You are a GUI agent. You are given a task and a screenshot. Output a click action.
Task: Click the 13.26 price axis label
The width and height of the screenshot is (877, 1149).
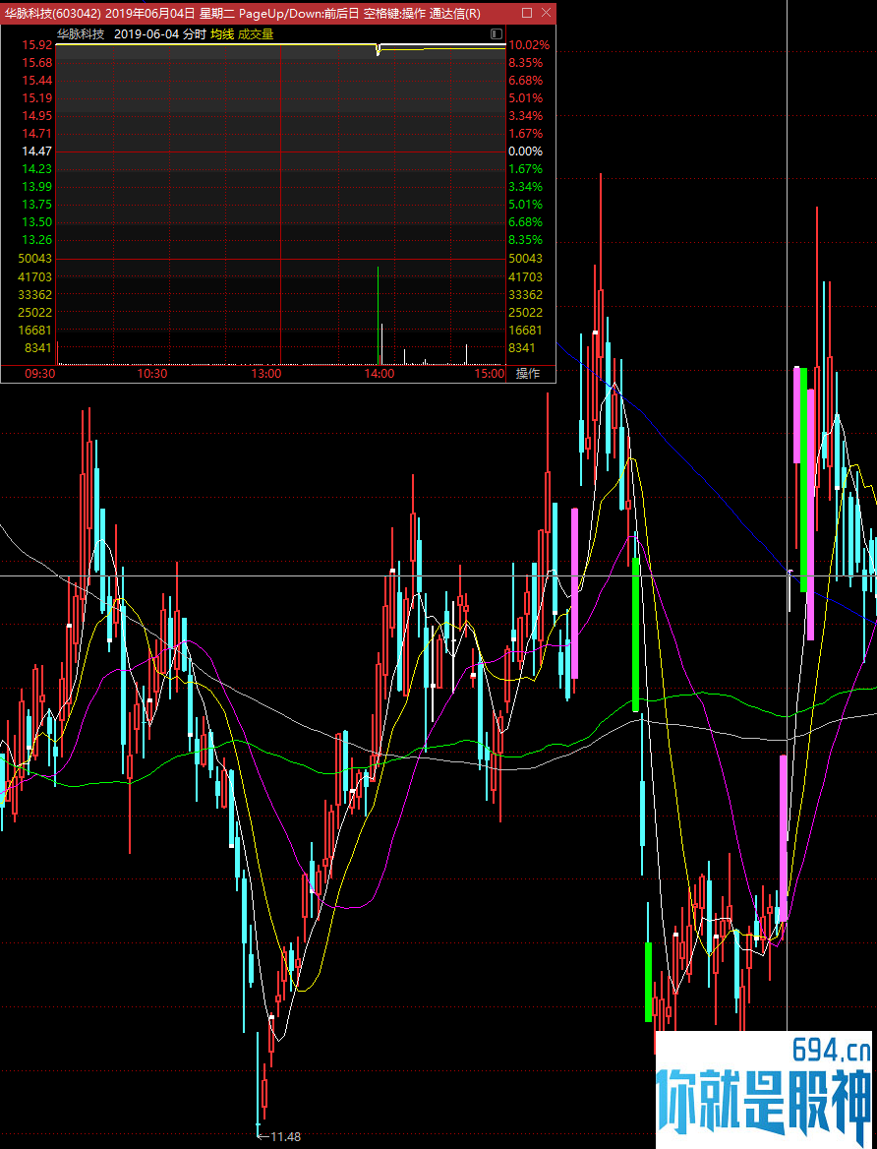(36, 240)
